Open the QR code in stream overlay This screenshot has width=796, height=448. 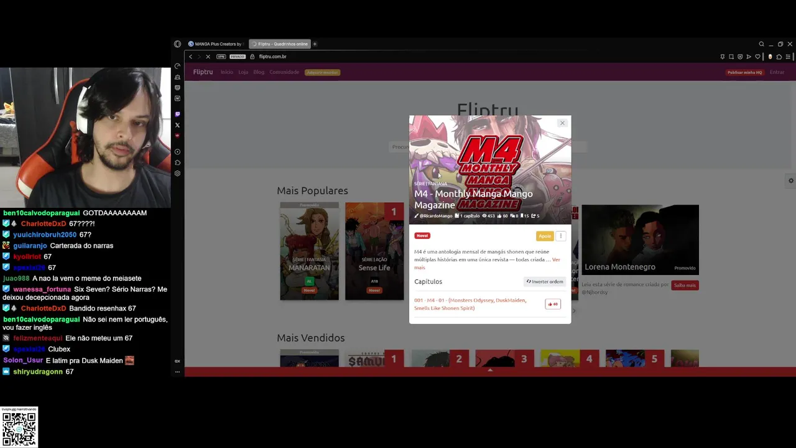coord(19,428)
